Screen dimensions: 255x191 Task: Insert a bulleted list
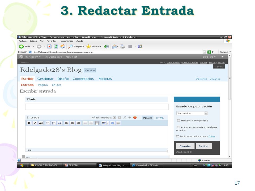(x=48, y=123)
